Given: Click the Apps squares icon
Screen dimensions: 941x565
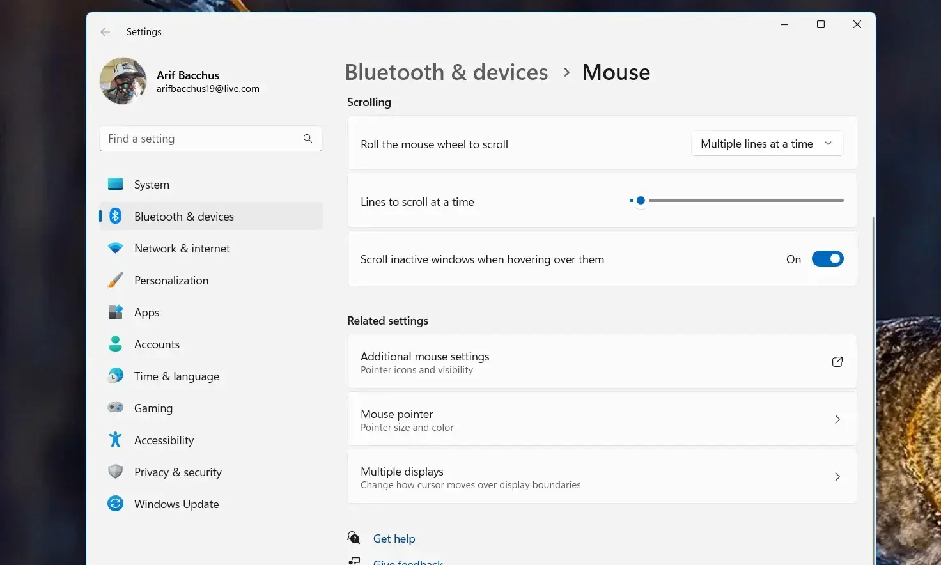Looking at the screenshot, I should pyautogui.click(x=116, y=312).
